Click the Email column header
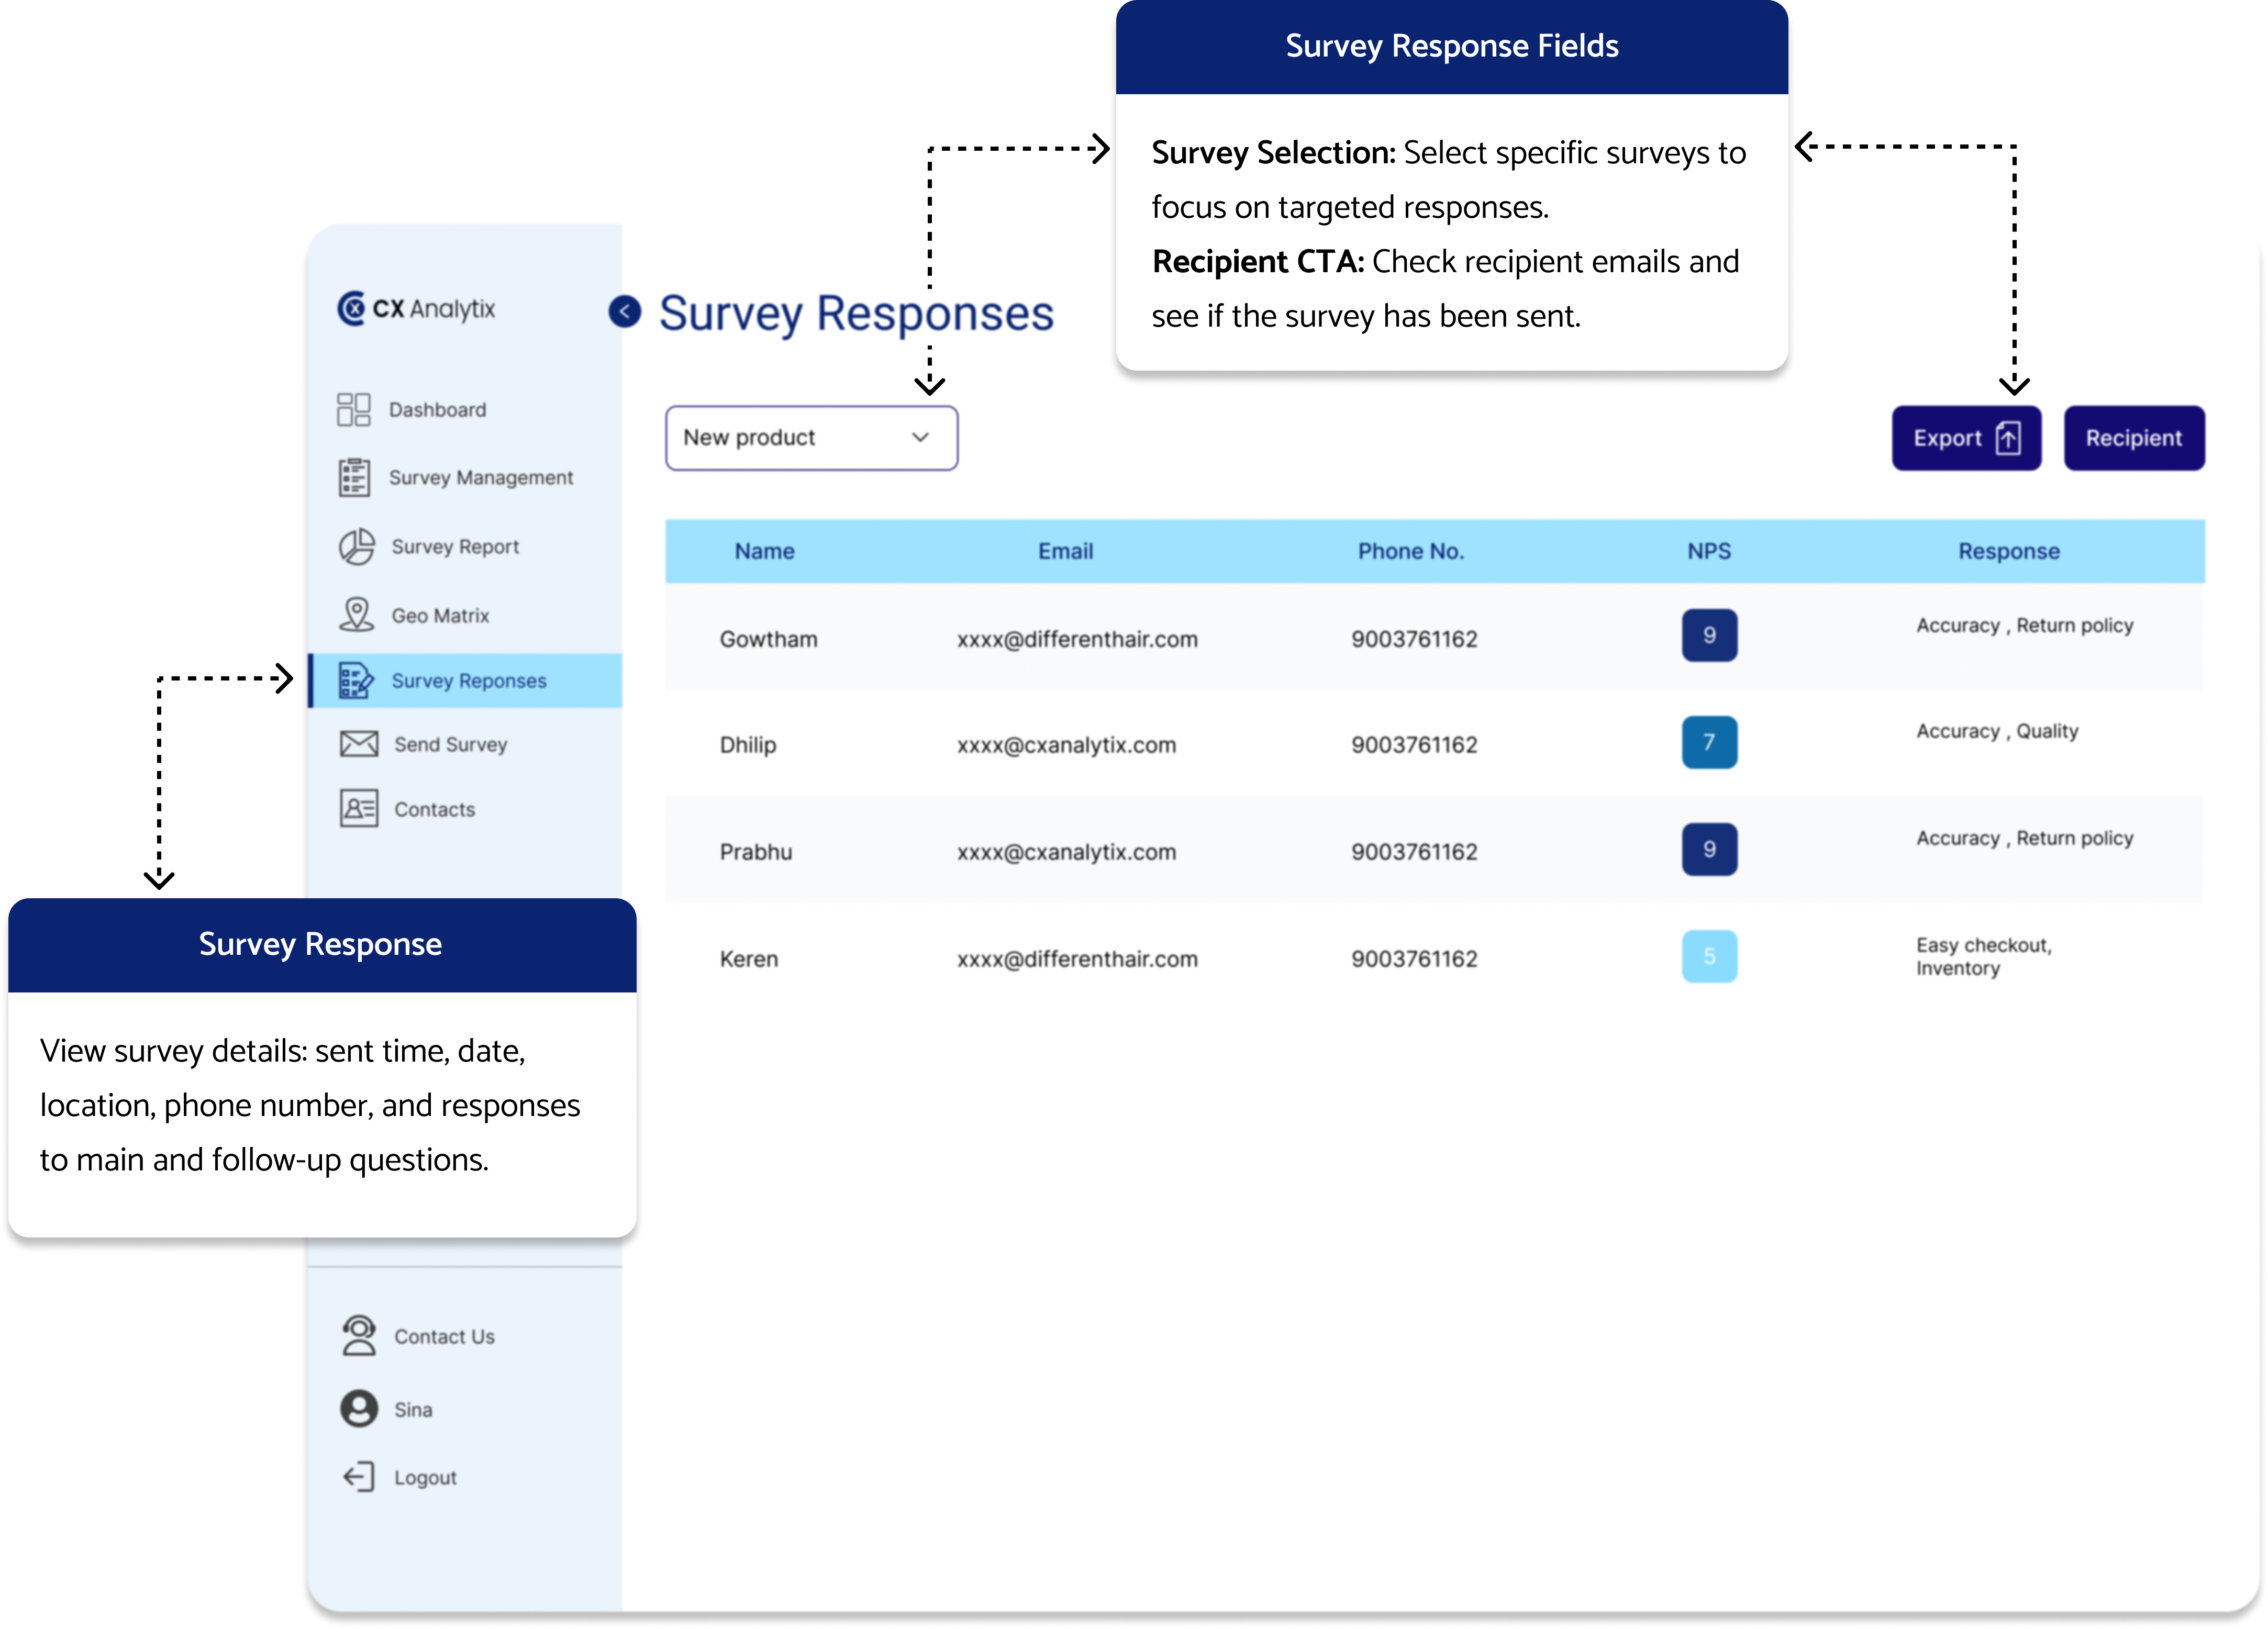 click(x=1065, y=551)
